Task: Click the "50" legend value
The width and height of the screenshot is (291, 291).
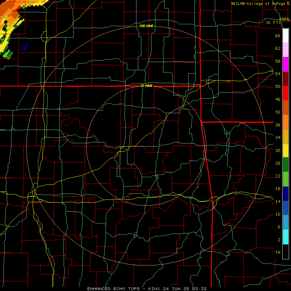Action: coord(278,87)
